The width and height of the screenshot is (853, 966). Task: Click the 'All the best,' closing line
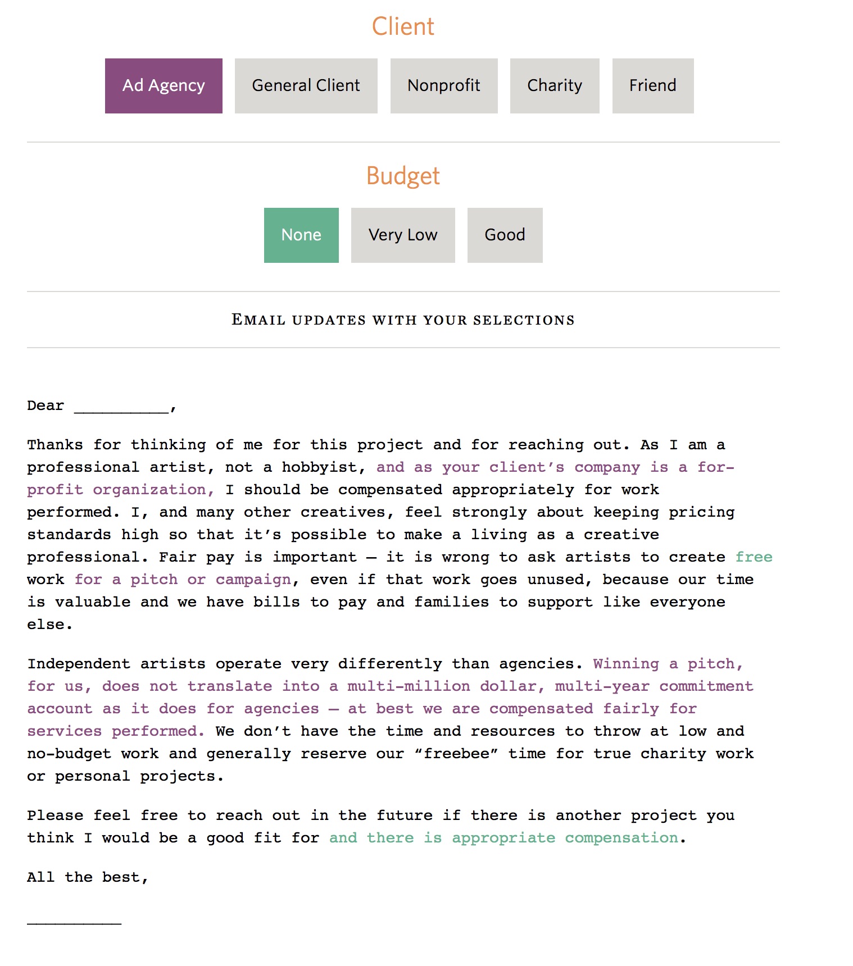click(87, 877)
